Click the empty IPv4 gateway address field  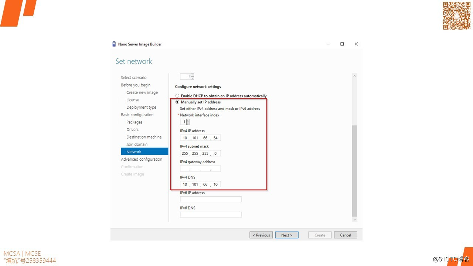click(200, 169)
